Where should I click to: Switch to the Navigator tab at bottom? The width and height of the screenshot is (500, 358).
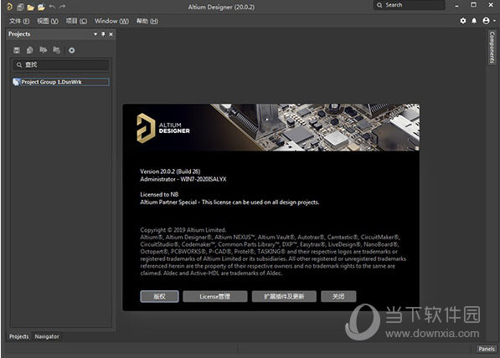click(47, 336)
